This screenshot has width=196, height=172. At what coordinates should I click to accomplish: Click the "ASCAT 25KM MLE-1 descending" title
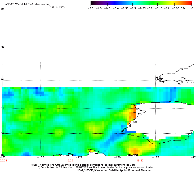coord(28,4)
